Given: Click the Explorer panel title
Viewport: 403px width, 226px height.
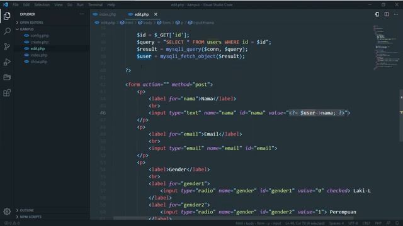Looking at the screenshot, I should pyautogui.click(x=28, y=14).
